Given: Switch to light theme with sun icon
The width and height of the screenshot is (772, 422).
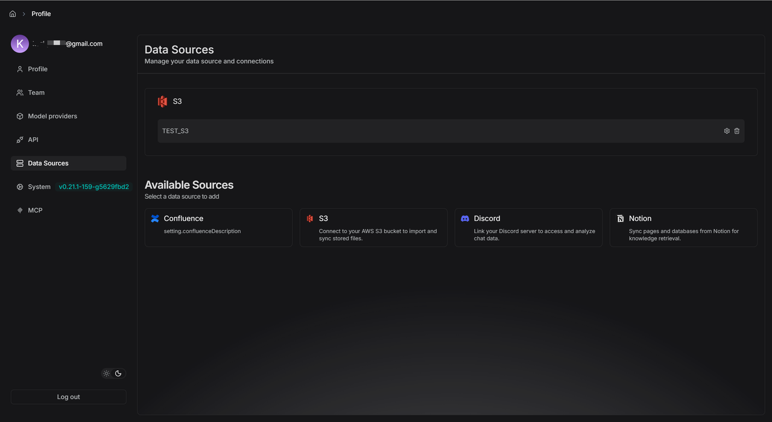Looking at the screenshot, I should pyautogui.click(x=107, y=374).
